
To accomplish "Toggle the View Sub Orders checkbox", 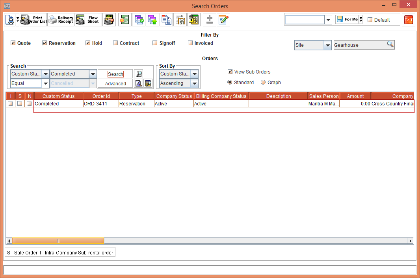I will pos(230,72).
